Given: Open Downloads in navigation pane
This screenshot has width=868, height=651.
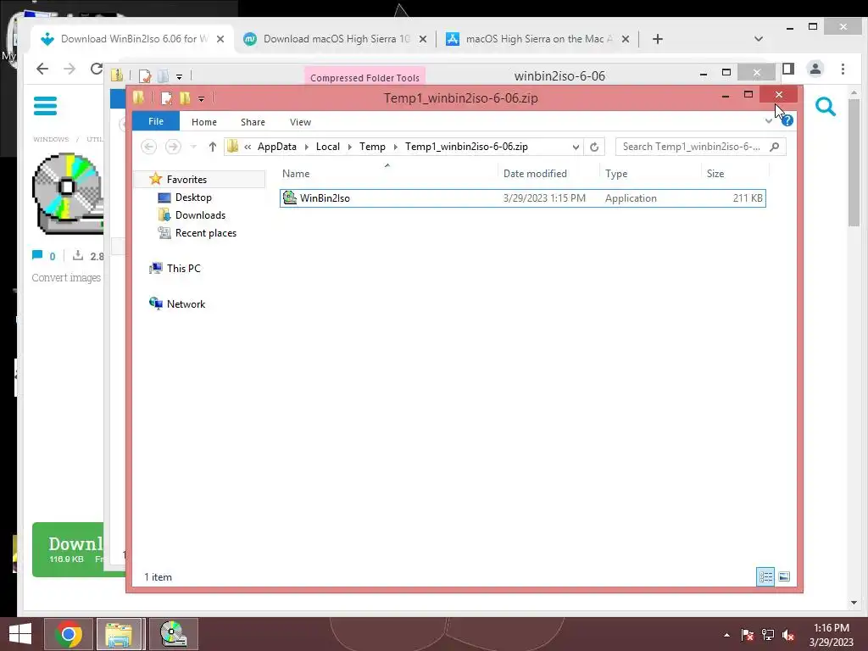Looking at the screenshot, I should [200, 214].
